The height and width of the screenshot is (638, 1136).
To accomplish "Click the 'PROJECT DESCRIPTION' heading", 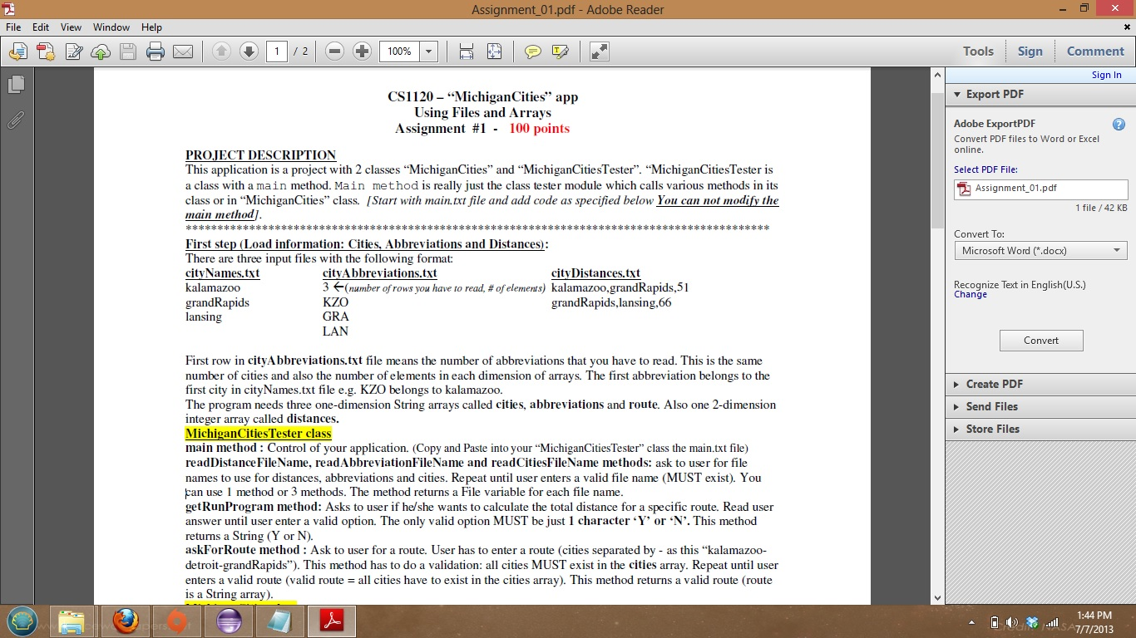I will click(260, 155).
